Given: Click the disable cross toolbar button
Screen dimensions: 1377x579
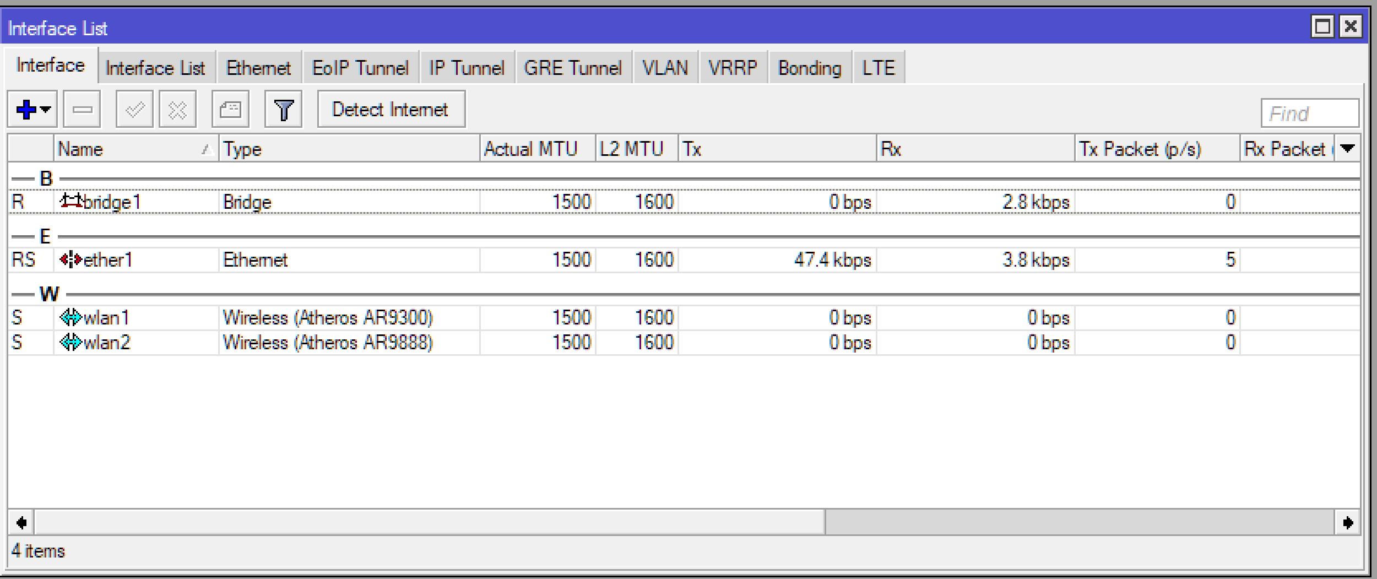Looking at the screenshot, I should tap(177, 110).
